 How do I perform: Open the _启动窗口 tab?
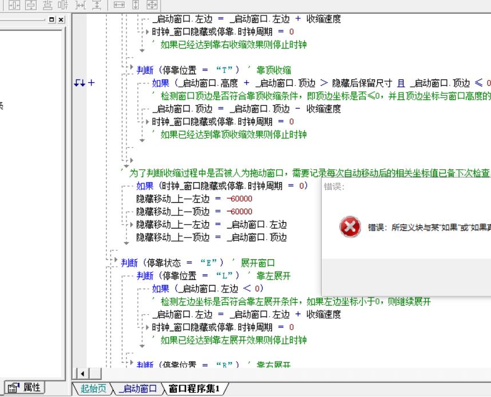click(136, 389)
